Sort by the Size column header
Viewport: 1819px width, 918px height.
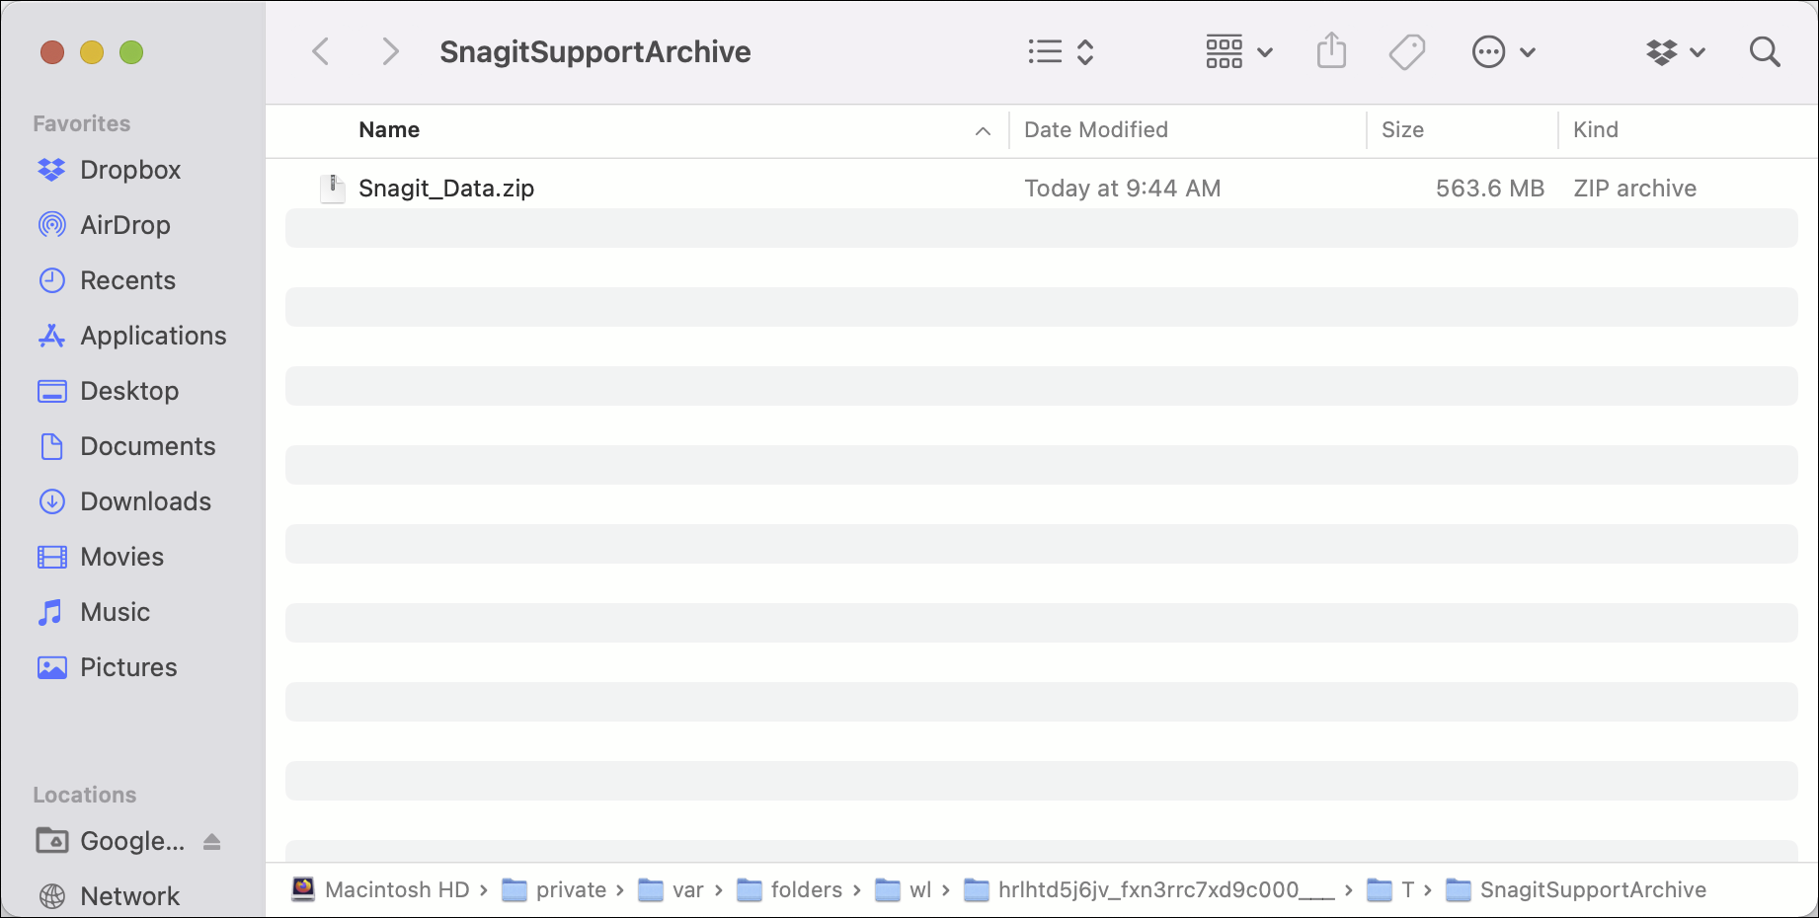pos(1401,130)
